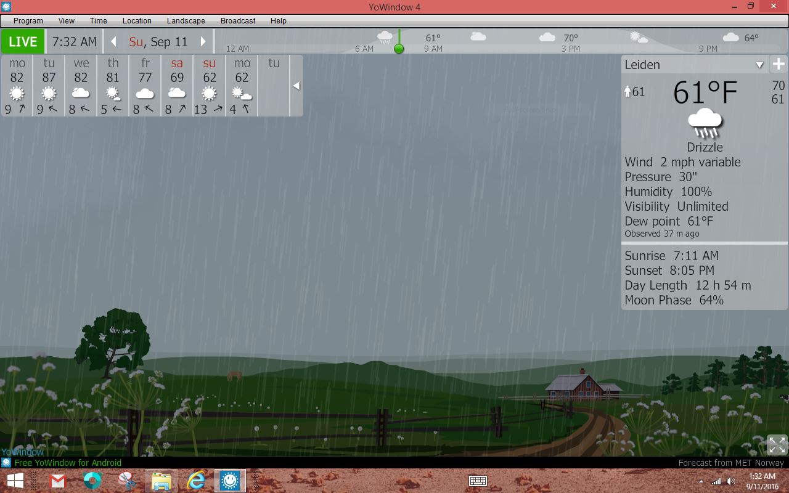Open the Leiden location dropdown
The width and height of the screenshot is (789, 493).
coord(759,65)
